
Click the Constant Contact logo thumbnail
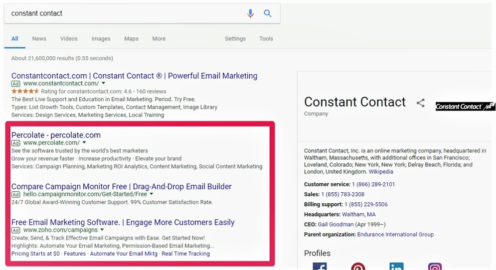pyautogui.click(x=465, y=107)
